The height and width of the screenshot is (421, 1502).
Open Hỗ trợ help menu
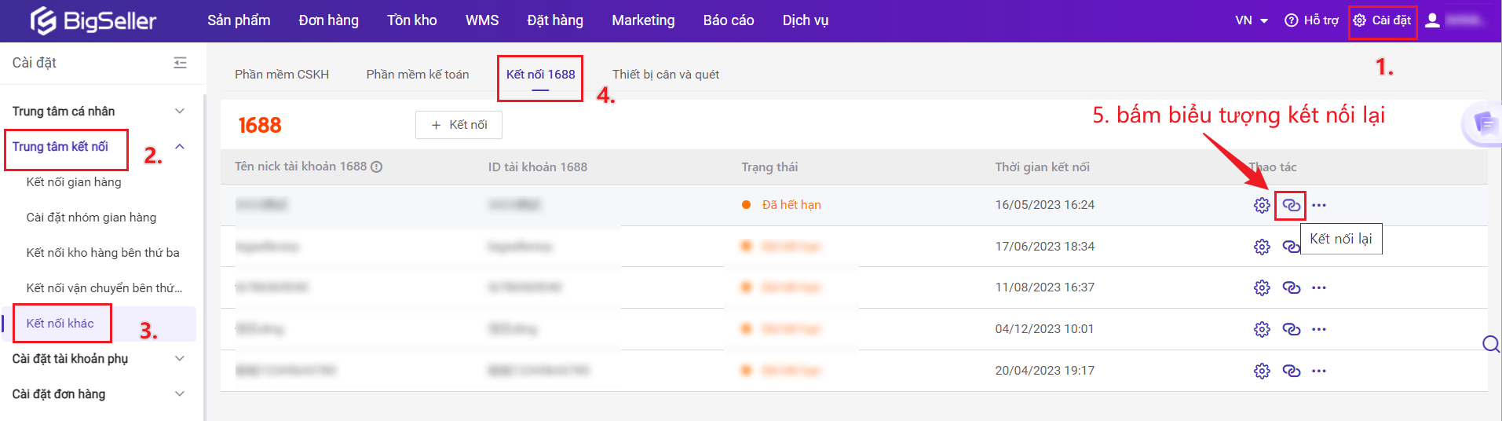pyautogui.click(x=1311, y=20)
